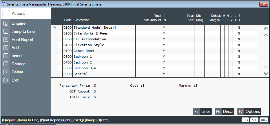Jump to bottom with double down chevron
Image resolution: width=270 pixels, height=125 pixels.
(x=266, y=73)
